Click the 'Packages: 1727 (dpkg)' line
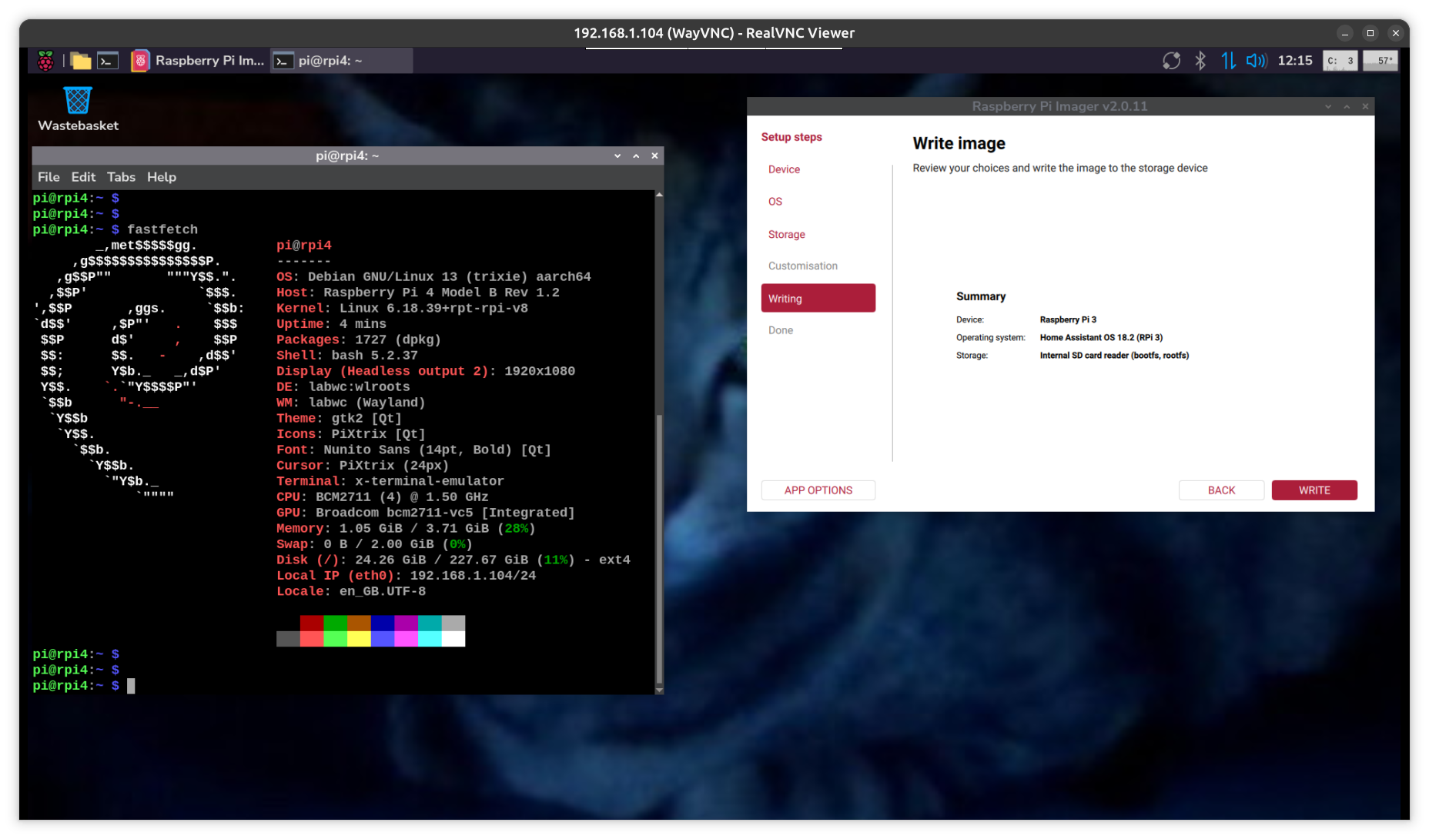The image size is (1429, 839). [359, 340]
